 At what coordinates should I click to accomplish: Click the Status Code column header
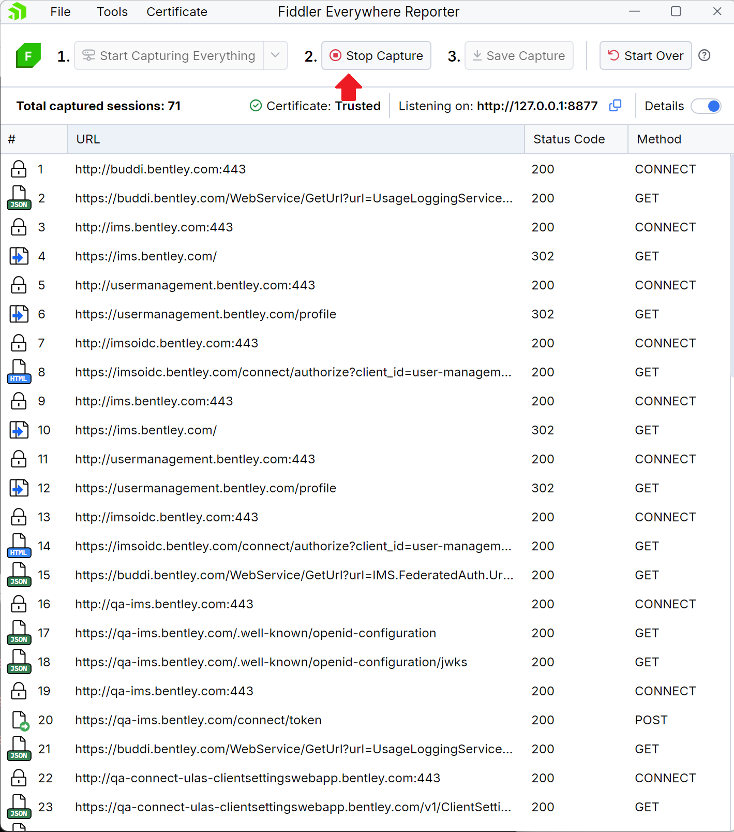(x=576, y=139)
